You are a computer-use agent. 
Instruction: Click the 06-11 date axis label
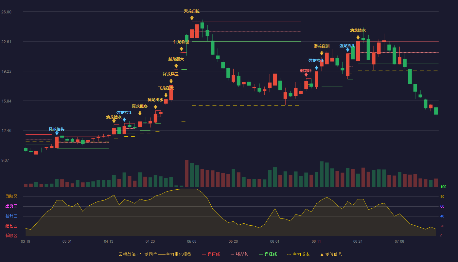coord(316,241)
